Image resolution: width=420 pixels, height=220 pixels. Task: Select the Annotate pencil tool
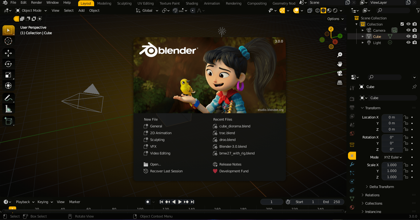[x=8, y=98]
